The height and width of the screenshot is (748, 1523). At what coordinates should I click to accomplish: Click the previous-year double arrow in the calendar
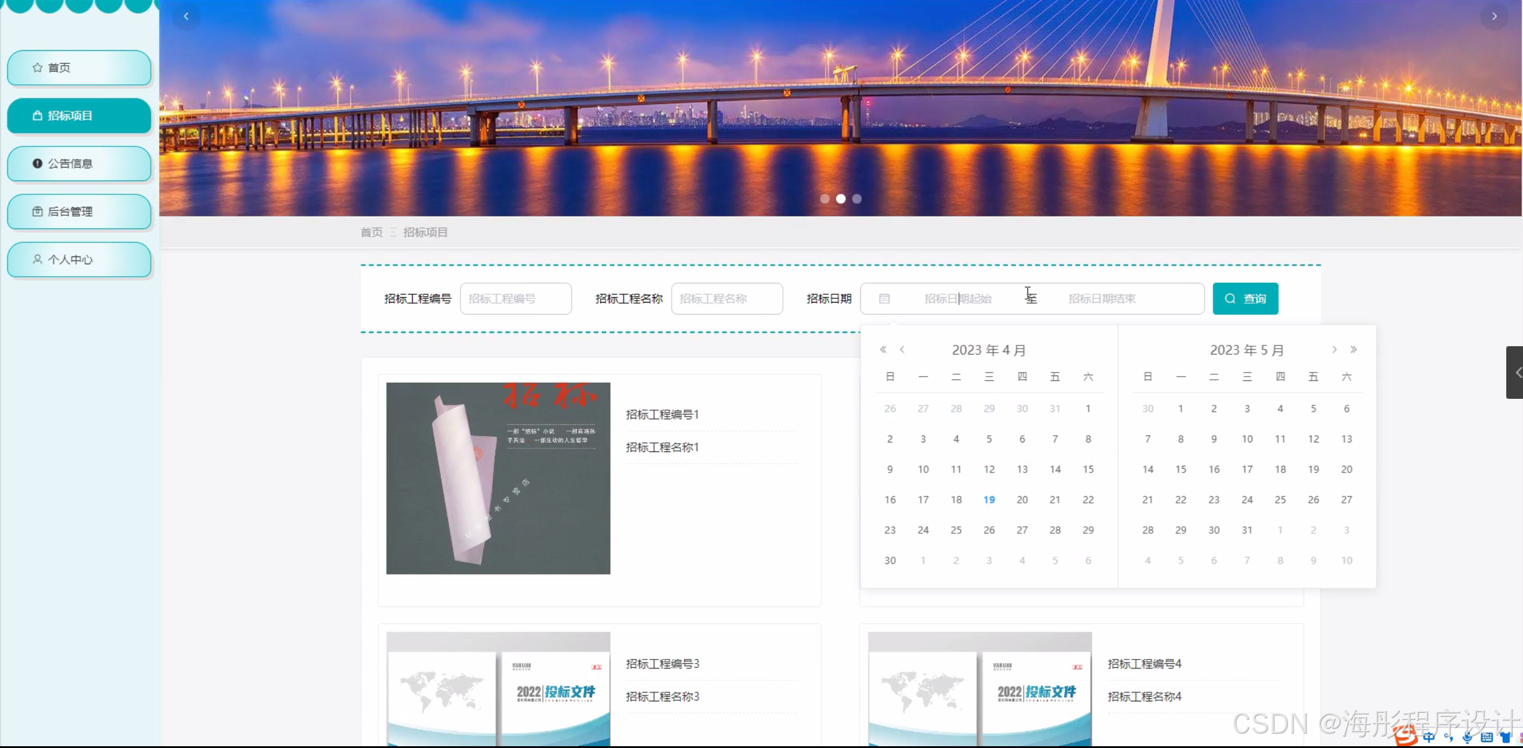pos(883,350)
